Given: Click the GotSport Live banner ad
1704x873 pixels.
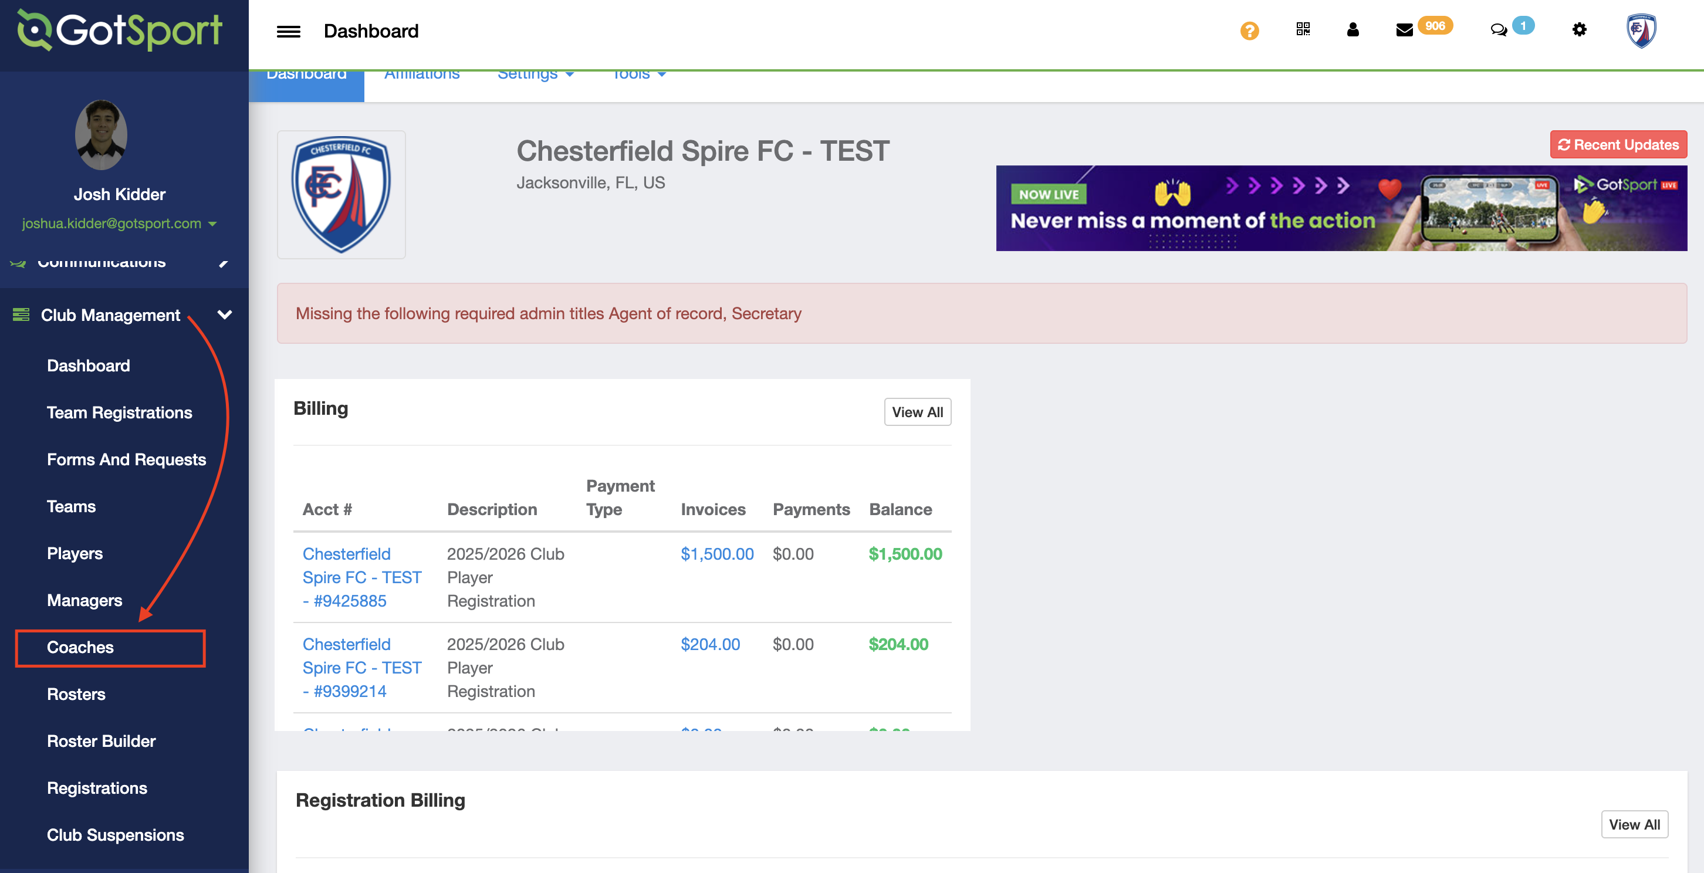Looking at the screenshot, I should [1341, 208].
